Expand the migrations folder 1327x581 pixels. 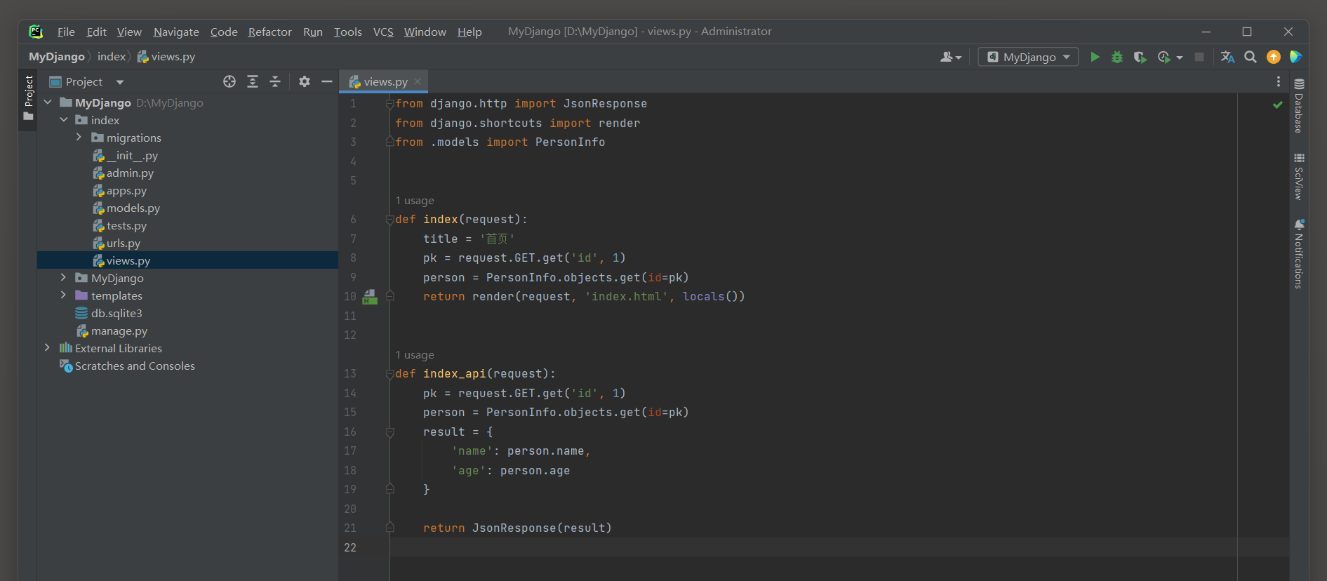tap(79, 138)
